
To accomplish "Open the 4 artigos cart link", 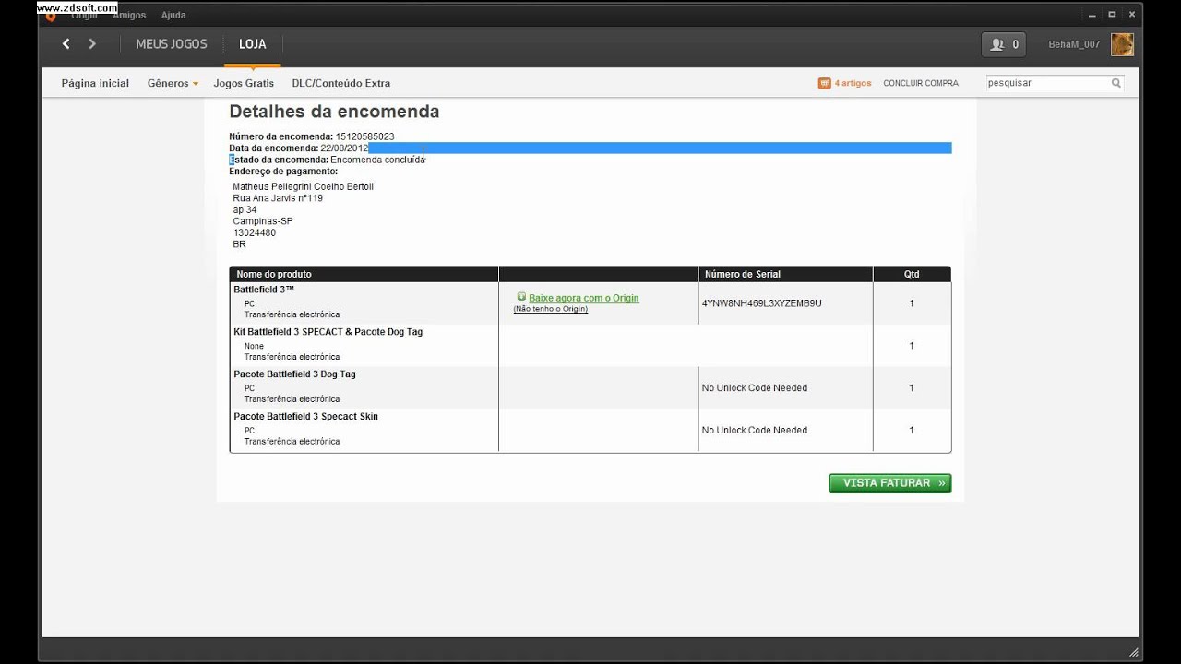I will 853,83.
